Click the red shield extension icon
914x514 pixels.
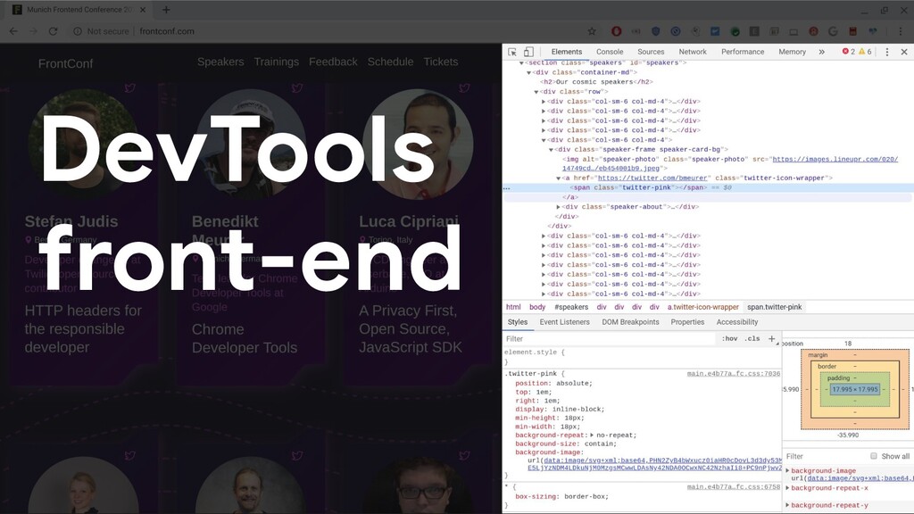(x=616, y=31)
